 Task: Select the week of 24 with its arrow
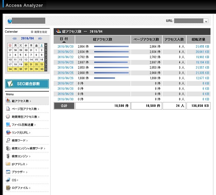[46, 69]
